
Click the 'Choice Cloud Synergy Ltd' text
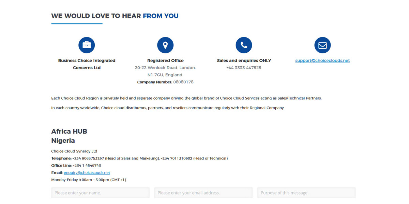74,151
